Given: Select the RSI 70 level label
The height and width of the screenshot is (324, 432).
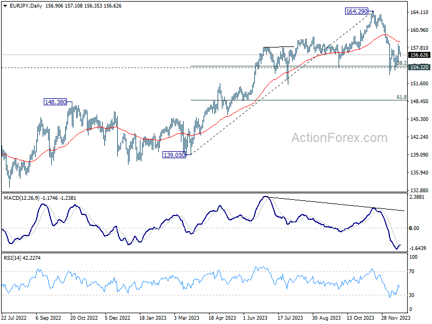Looking at the screenshot, I should (x=411, y=272).
